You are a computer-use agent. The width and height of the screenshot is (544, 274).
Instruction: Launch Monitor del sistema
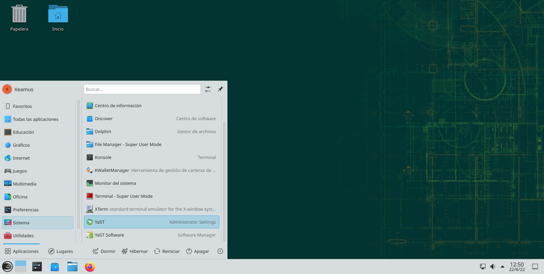coord(115,183)
